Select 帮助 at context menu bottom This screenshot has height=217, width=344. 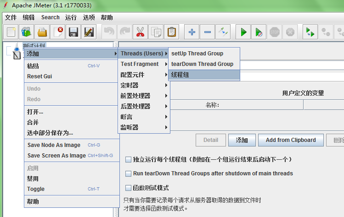(71, 201)
